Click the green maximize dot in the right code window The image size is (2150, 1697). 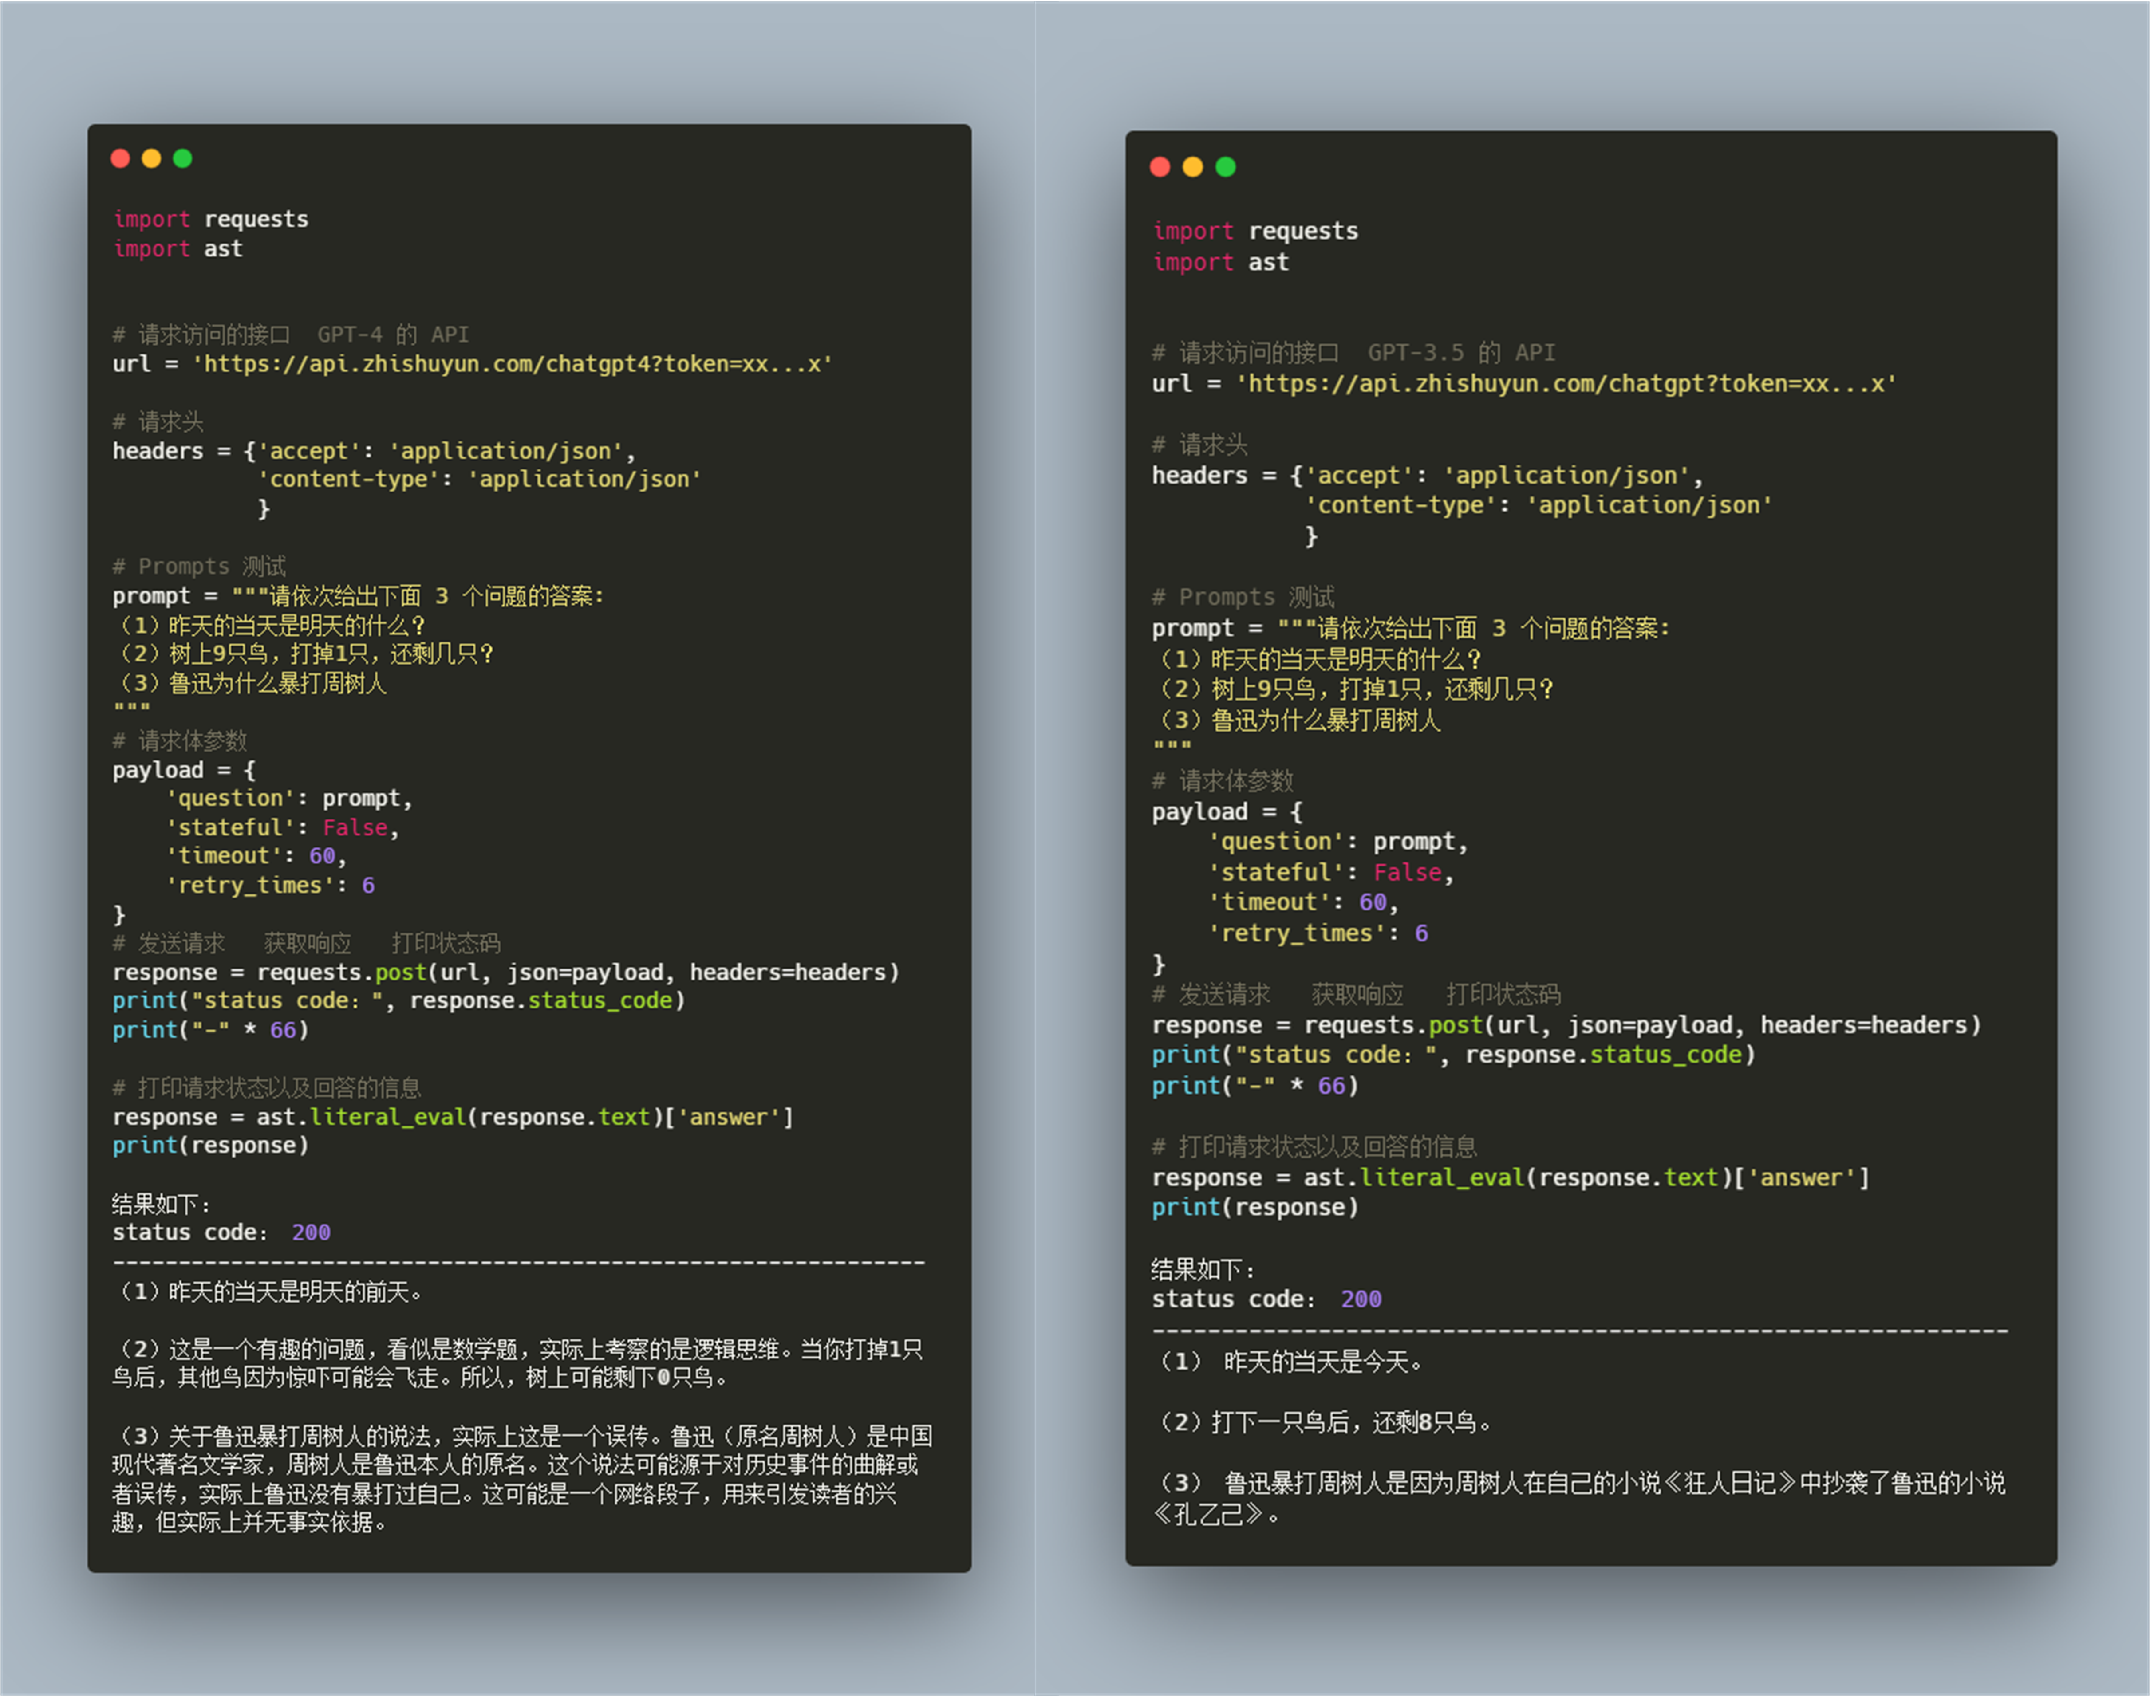pos(1225,167)
